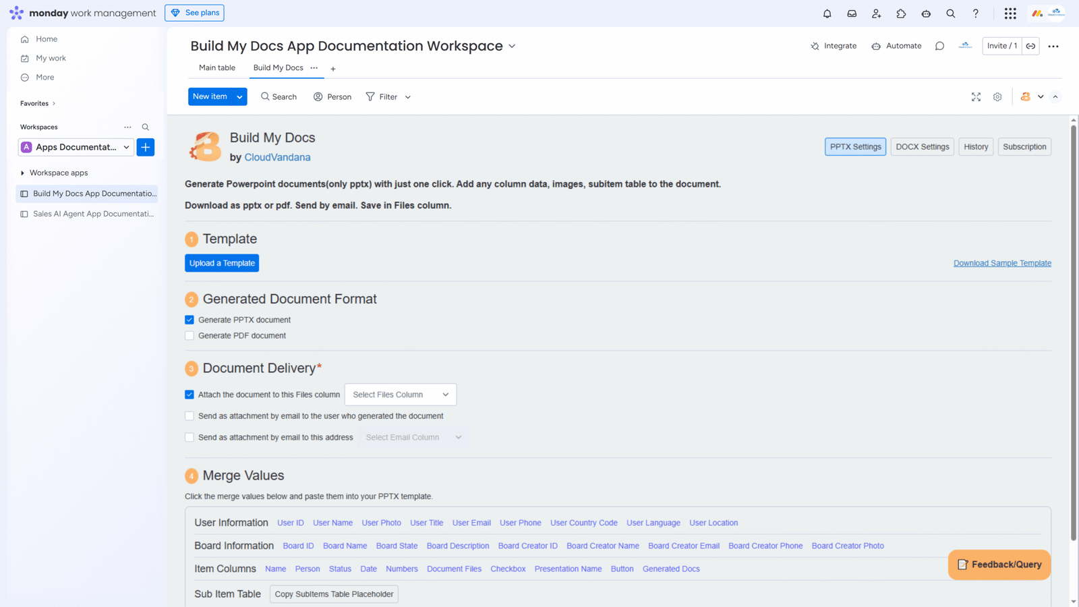Open the board discussion chat bubble icon
Image resolution: width=1079 pixels, height=607 pixels.
coord(939,46)
